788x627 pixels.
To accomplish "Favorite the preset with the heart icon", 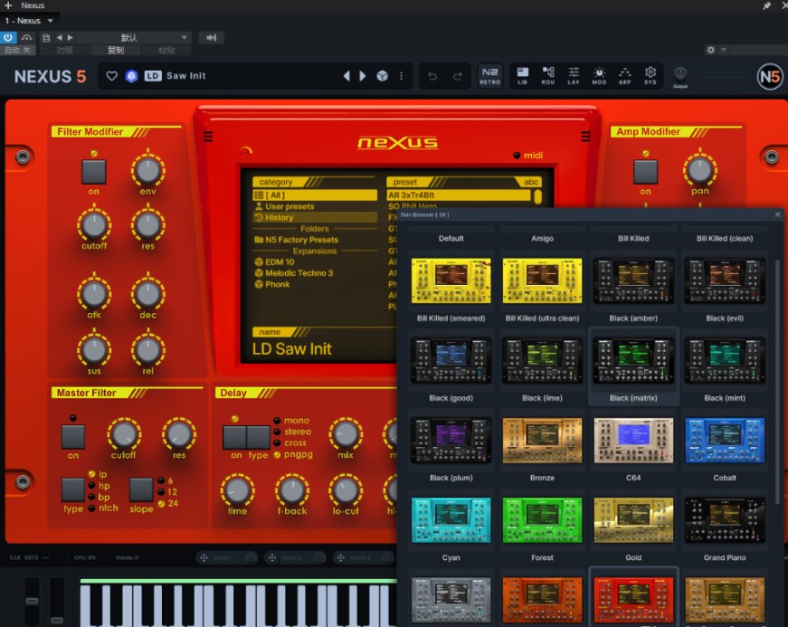I will (112, 76).
